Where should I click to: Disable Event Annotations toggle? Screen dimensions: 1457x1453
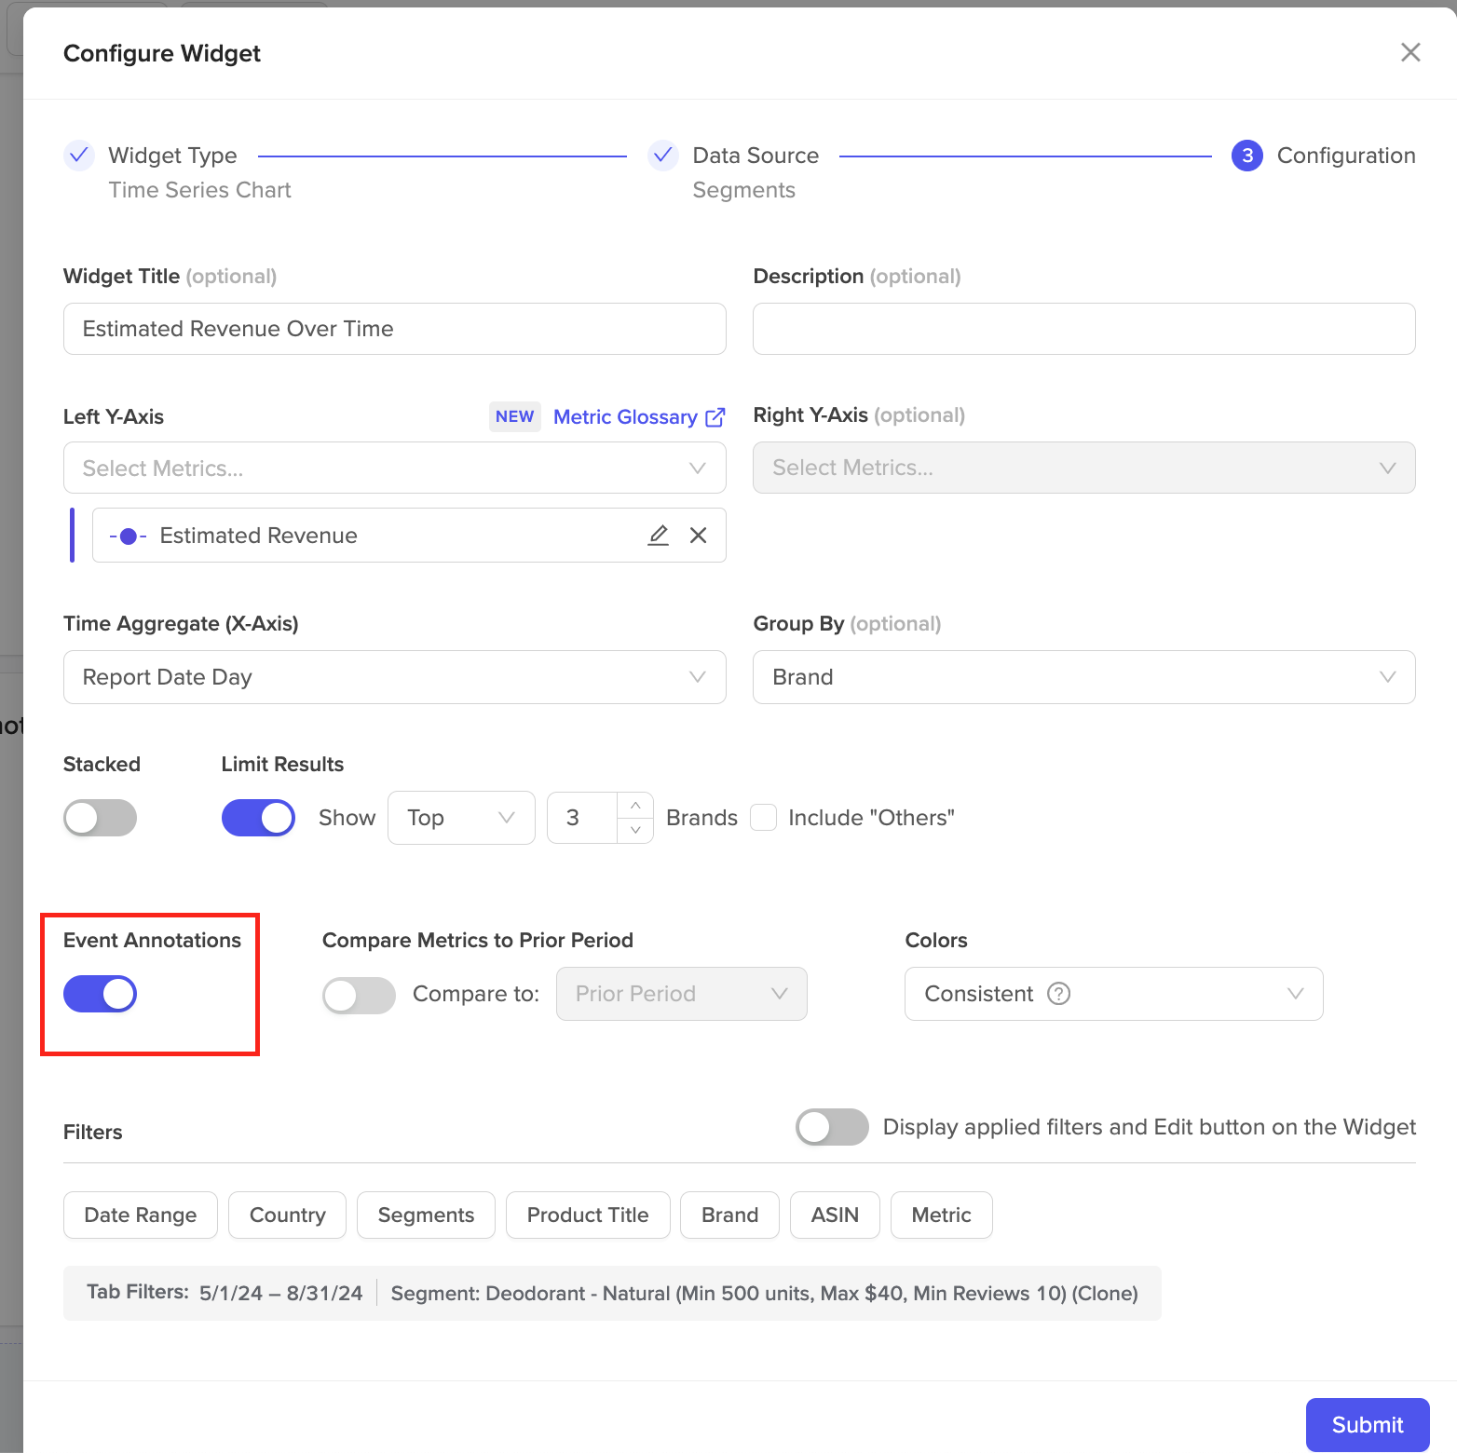click(x=100, y=994)
